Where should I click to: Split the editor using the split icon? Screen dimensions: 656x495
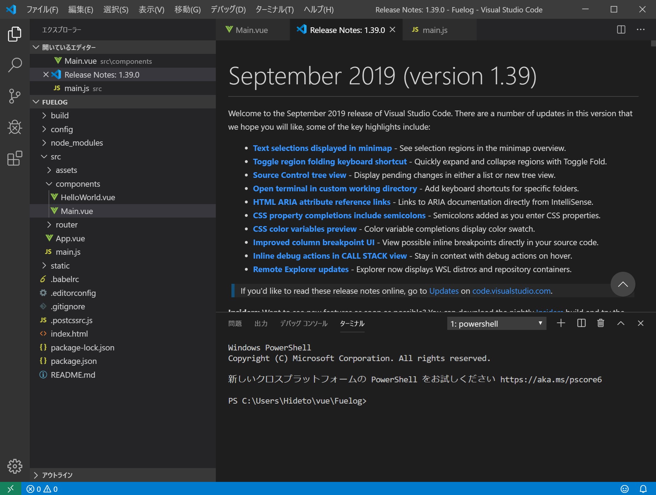pyautogui.click(x=621, y=30)
